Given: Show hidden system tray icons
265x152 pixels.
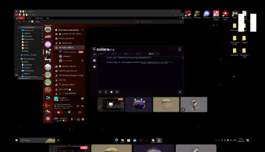Looking at the screenshot, I should [x=216, y=140].
